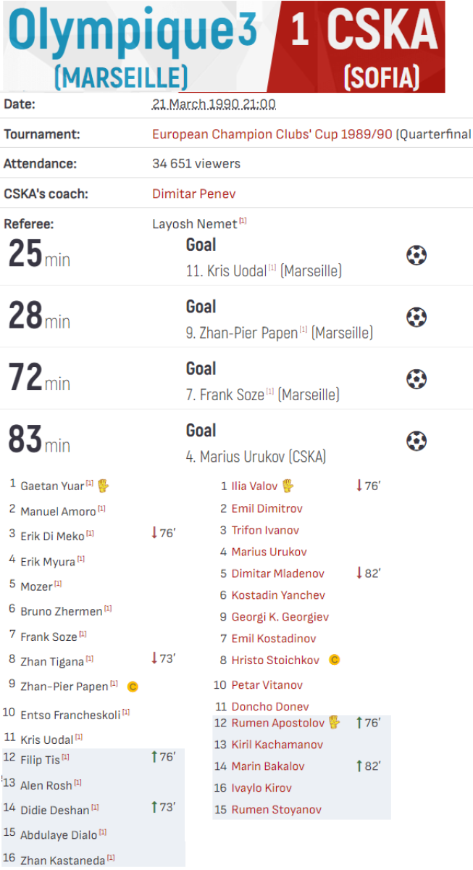473x870 pixels.
Task: Click the match date 21 March 1990
Action: pos(214,104)
